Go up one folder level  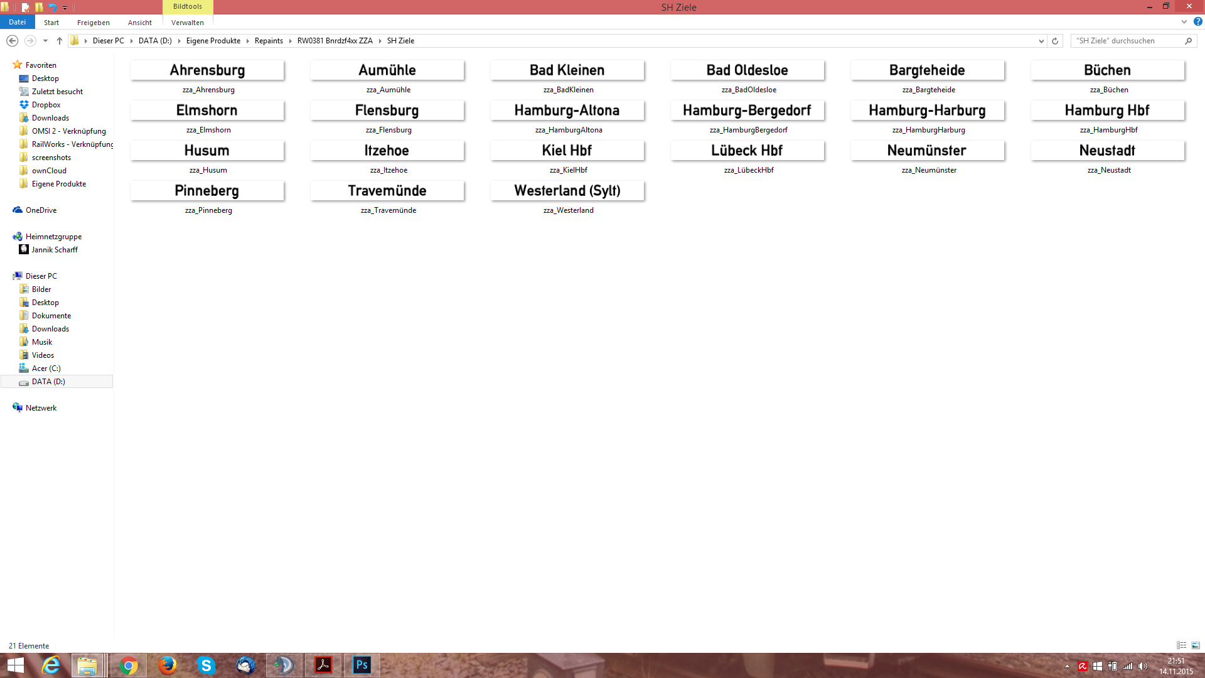[x=60, y=41]
